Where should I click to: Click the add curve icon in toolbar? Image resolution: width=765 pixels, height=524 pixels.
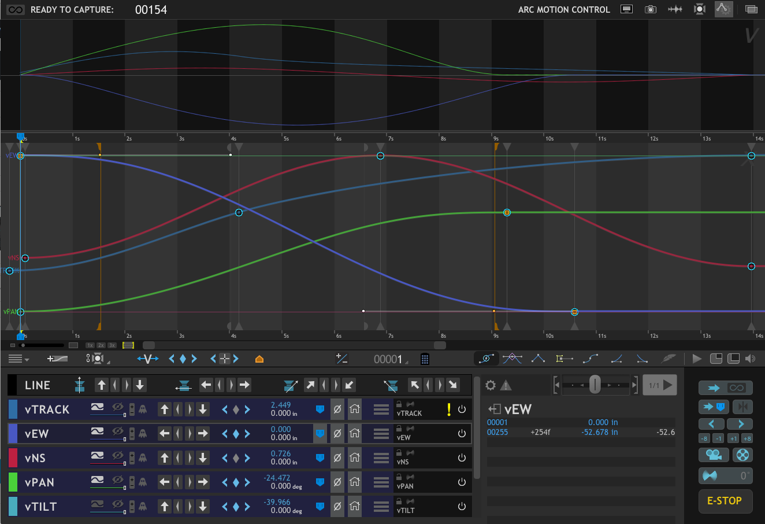click(58, 359)
